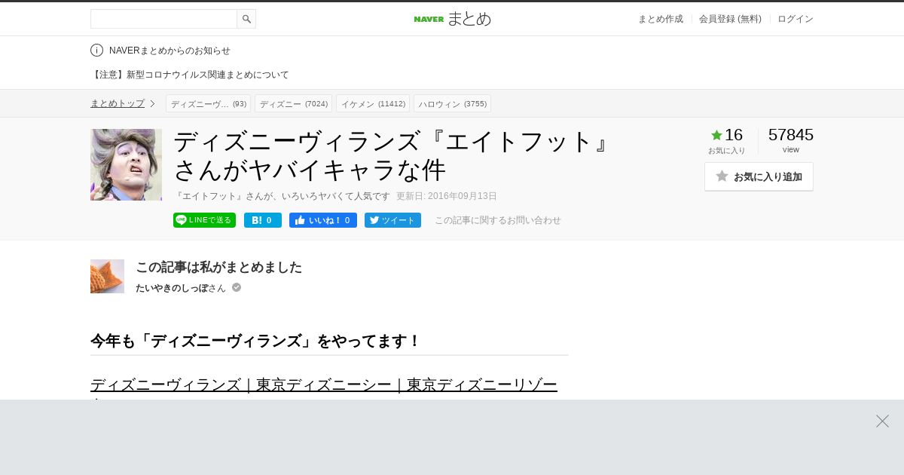The image size is (904, 475).
Task: Click the お気に入り追加 button
Action: coord(759,176)
